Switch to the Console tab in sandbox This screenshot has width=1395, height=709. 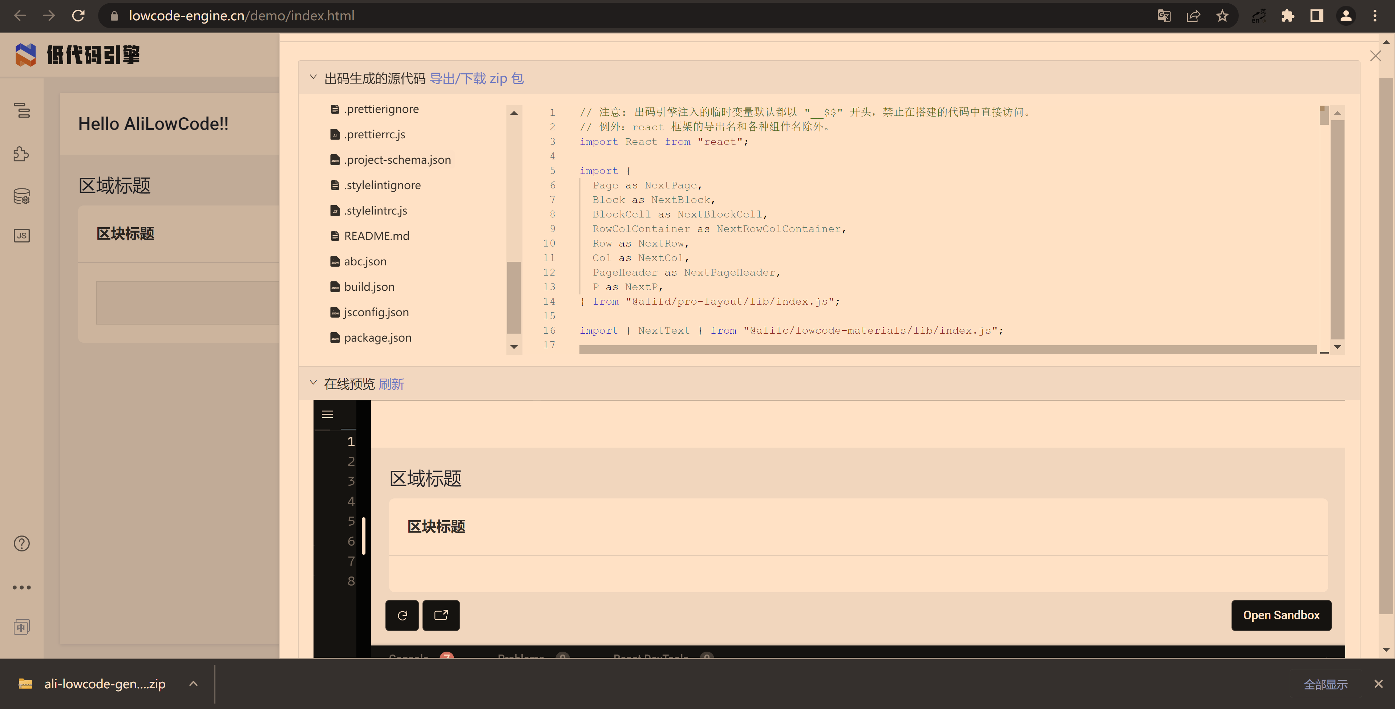408,656
